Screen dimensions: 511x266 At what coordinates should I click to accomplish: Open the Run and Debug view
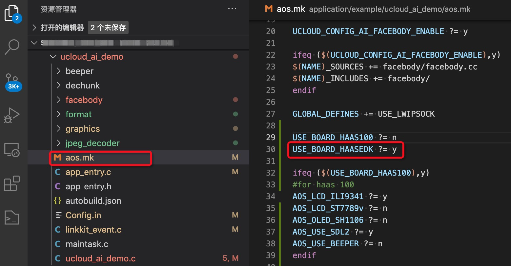pyautogui.click(x=12, y=115)
